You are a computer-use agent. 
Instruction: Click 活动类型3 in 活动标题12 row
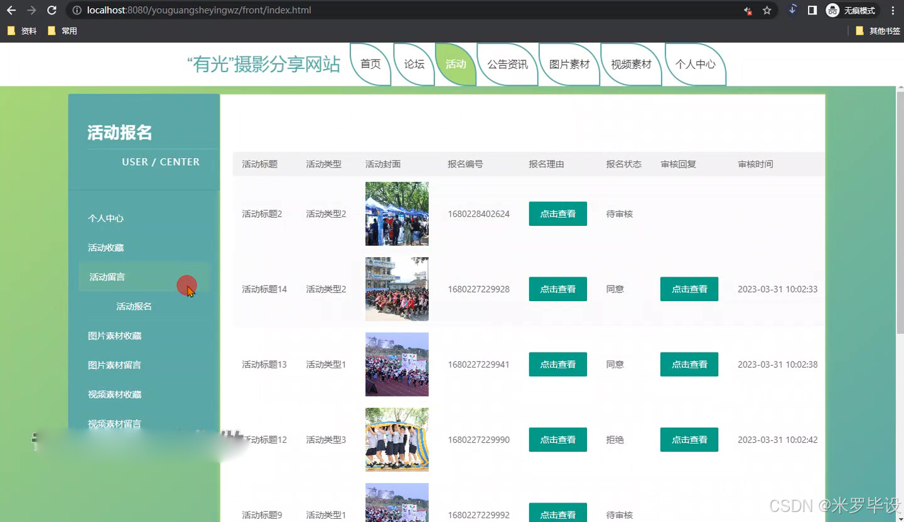[x=326, y=440]
